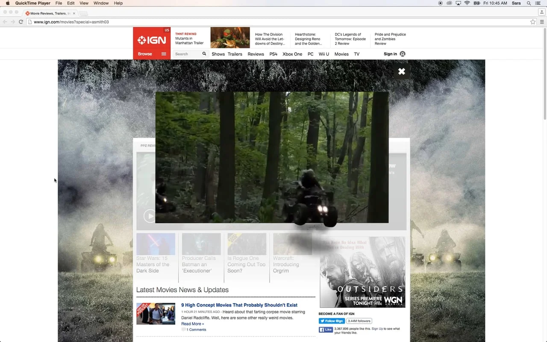Click the Wi-Fi status icon
This screenshot has width=547, height=342.
(x=467, y=3)
